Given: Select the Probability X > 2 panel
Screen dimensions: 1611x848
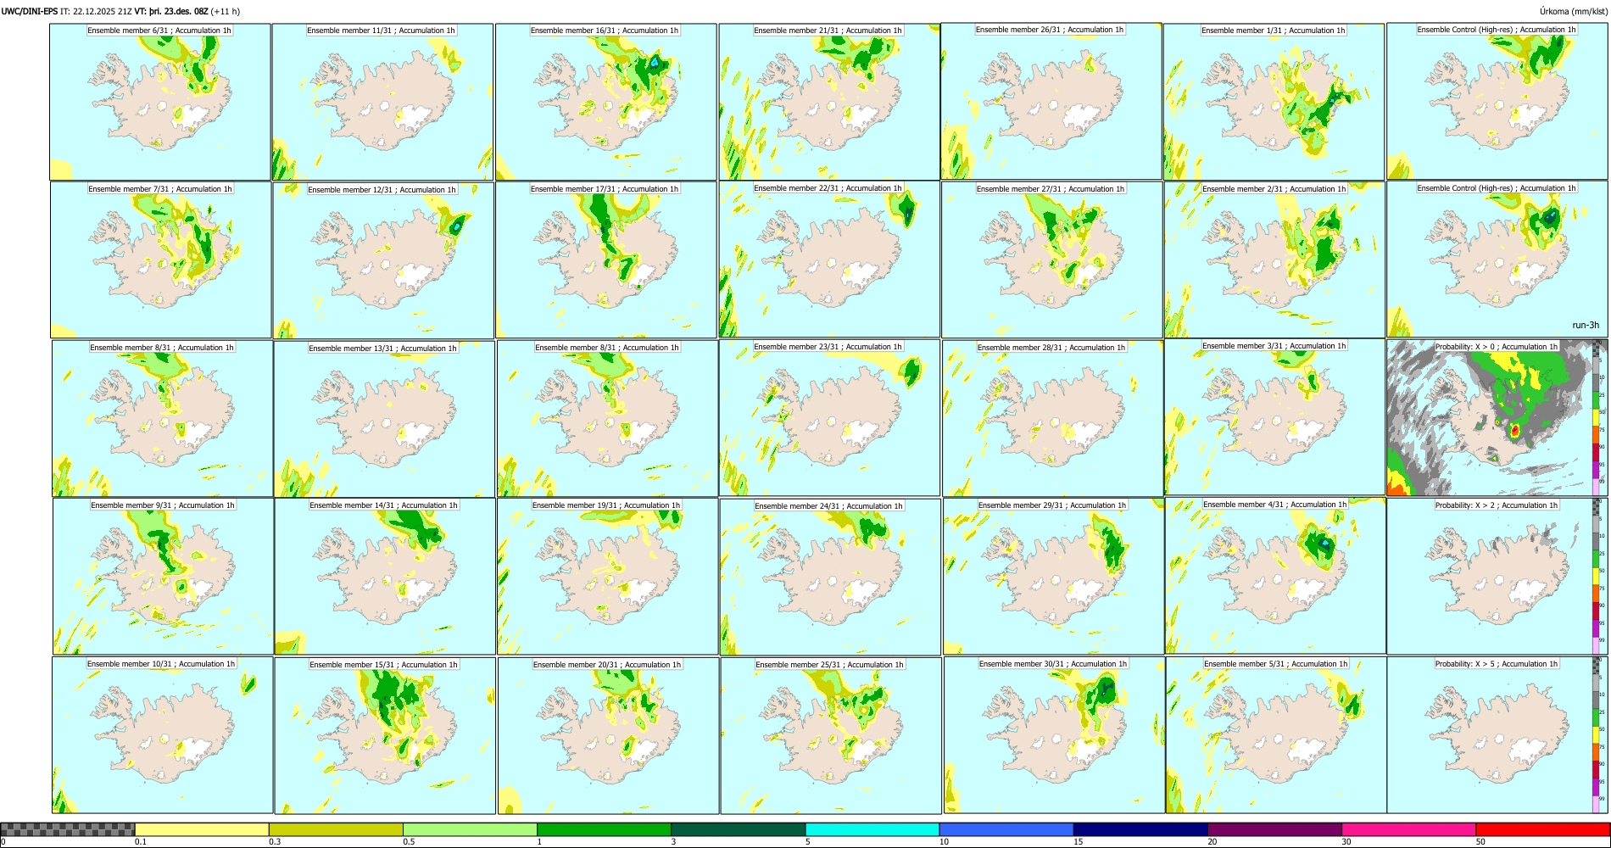Looking at the screenshot, I should [1497, 577].
